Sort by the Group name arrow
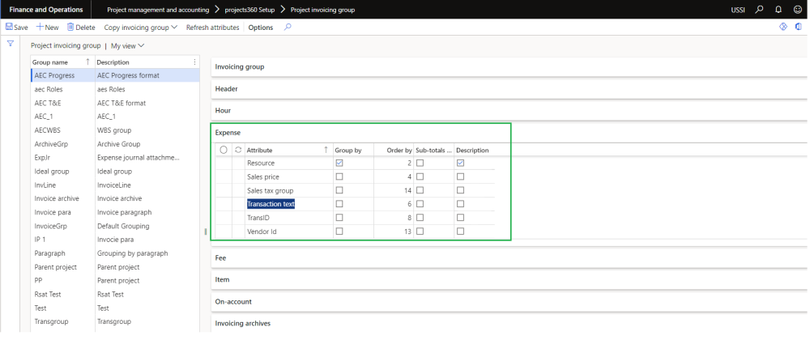810x340 pixels. 87,62
